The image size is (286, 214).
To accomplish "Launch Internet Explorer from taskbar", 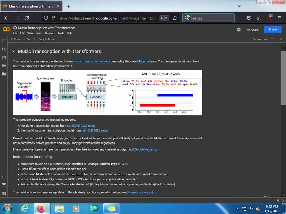I will (x=25, y=208).
